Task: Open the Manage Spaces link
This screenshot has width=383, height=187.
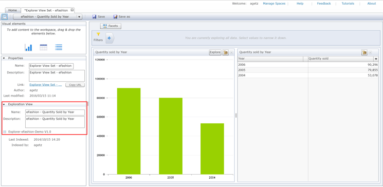Action: 274,4
